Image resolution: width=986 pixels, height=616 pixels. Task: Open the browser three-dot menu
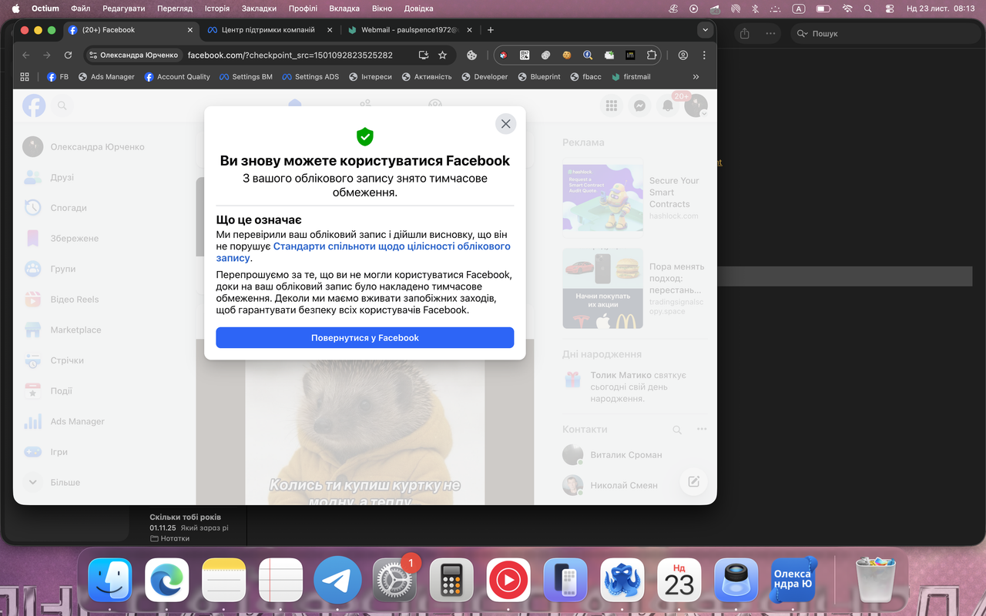click(704, 55)
